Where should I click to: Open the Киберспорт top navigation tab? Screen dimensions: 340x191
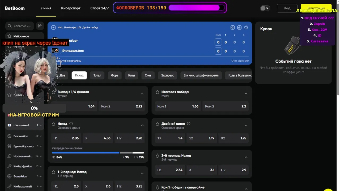pos(71,8)
